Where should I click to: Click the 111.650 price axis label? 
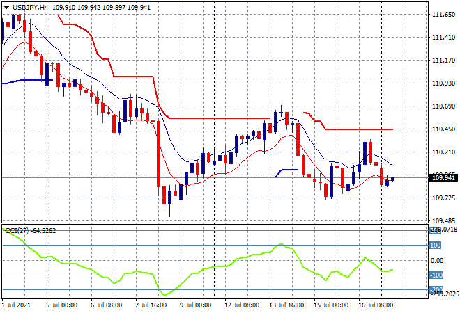pyautogui.click(x=443, y=15)
